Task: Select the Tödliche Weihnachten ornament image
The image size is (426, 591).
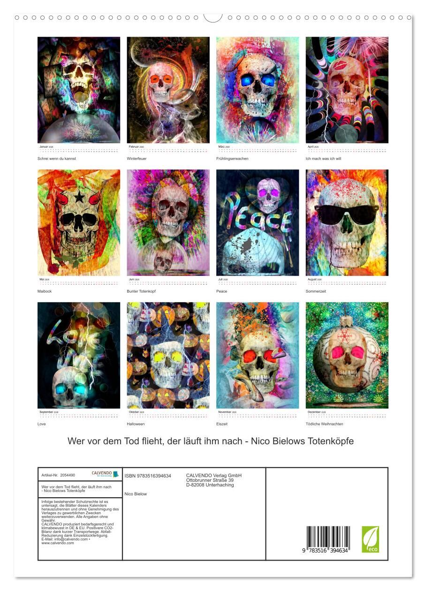Action: [347, 355]
